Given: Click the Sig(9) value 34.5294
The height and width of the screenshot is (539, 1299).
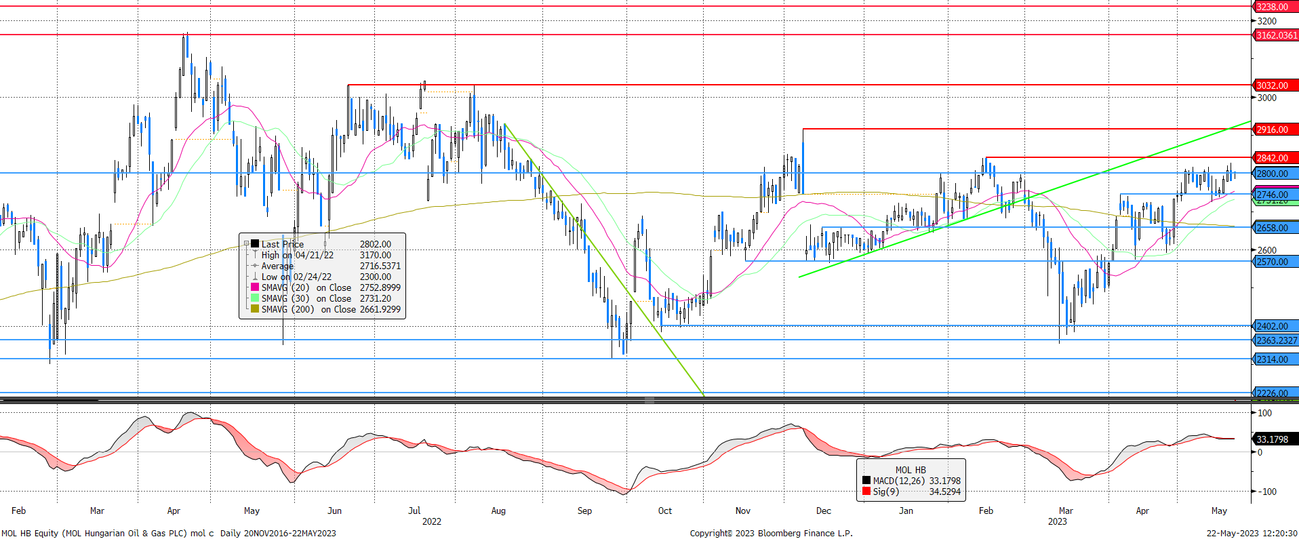Looking at the screenshot, I should pyautogui.click(x=944, y=492).
